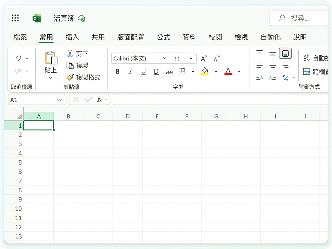Click the search magnifier icon
Screen dimensions: 332x249
point(281,18)
